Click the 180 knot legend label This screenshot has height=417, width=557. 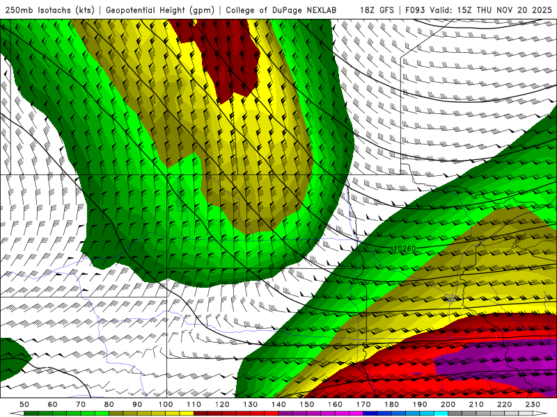pos(391,404)
